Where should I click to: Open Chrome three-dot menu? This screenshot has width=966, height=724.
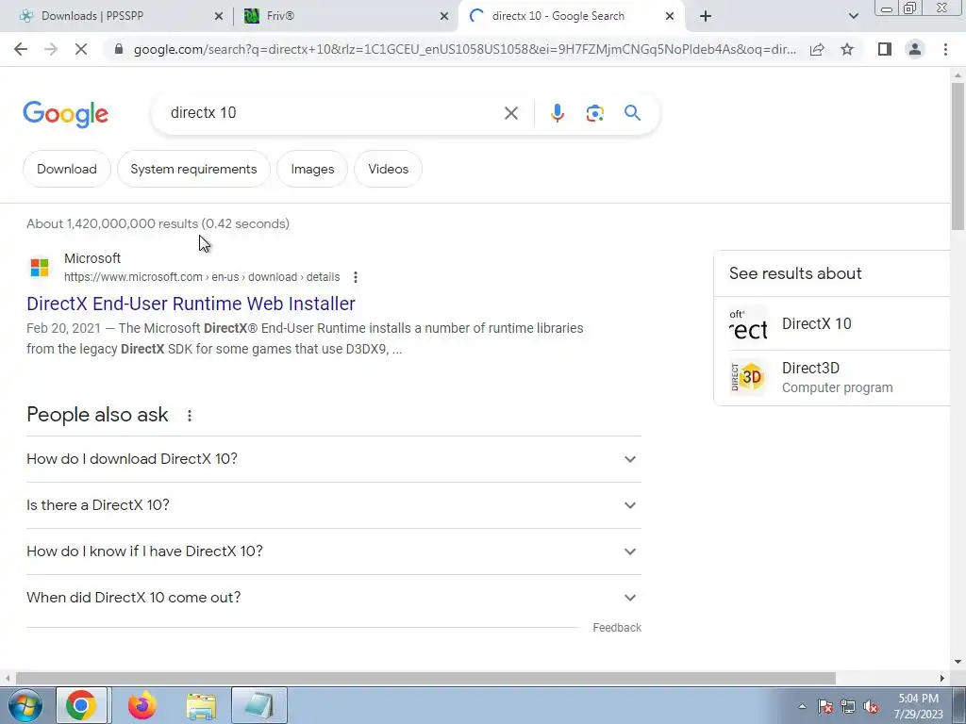tap(945, 49)
